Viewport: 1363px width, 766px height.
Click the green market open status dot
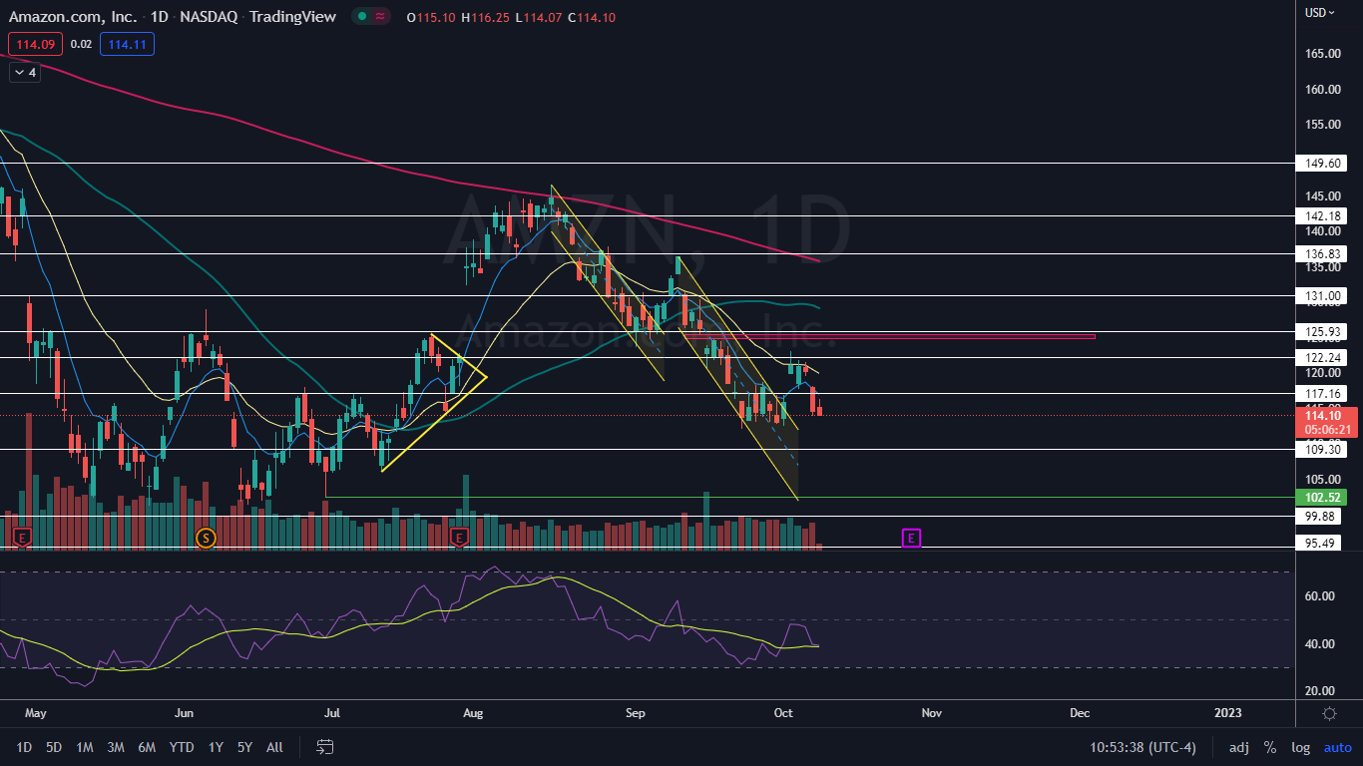362,17
